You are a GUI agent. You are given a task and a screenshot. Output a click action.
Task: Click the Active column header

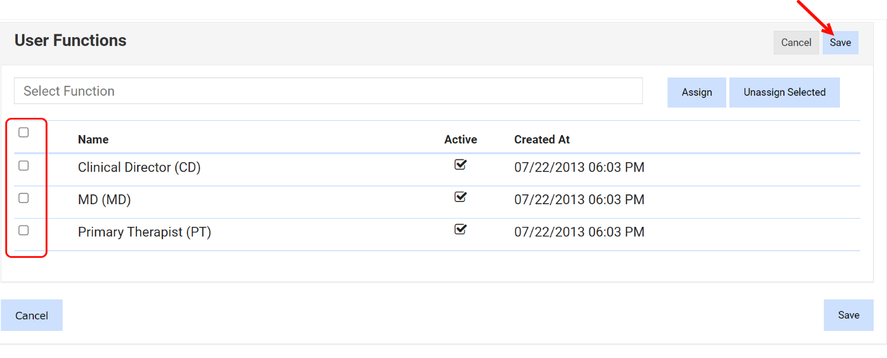460,139
